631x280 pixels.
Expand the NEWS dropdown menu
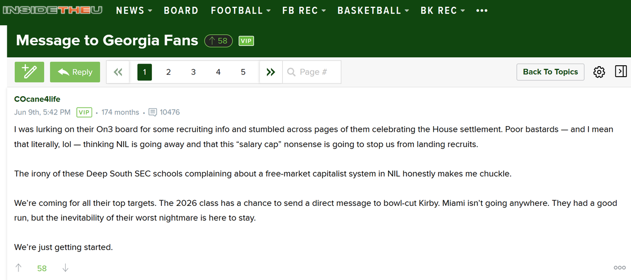[134, 11]
